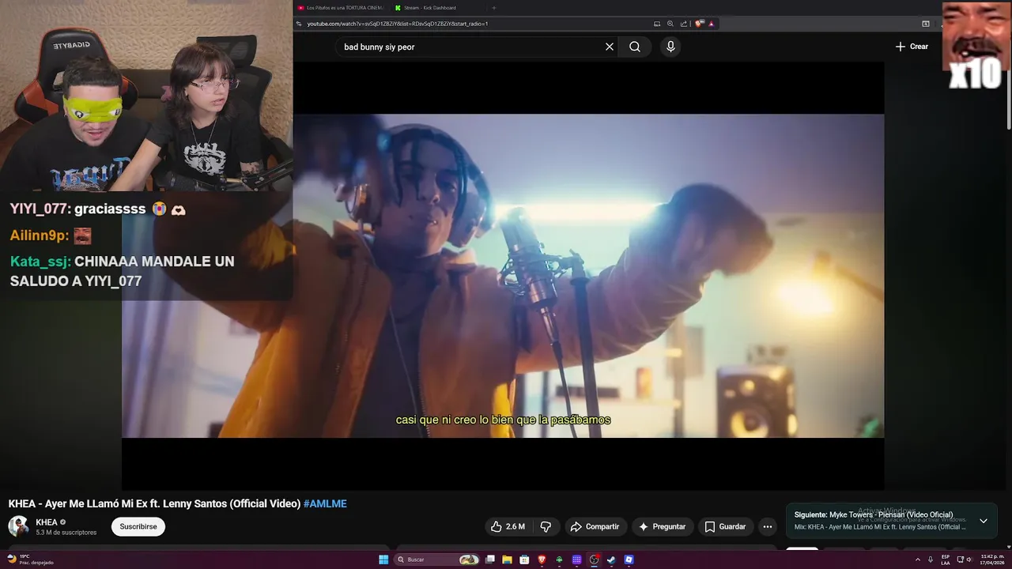Open the clock showing 11:42 p. m.
Viewport: 1012px width, 569px height.
click(992, 560)
